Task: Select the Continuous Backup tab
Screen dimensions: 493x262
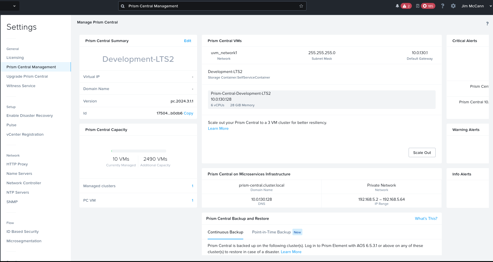Action: coord(225,232)
